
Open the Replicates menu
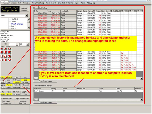(x=26, y=3)
